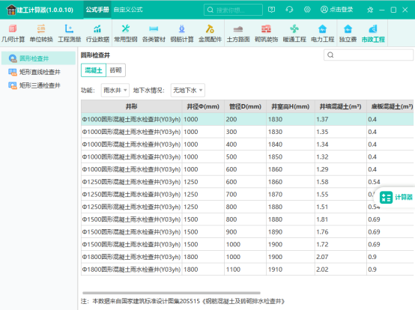Click the search field above the table
415x310 pixels.
[369, 55]
